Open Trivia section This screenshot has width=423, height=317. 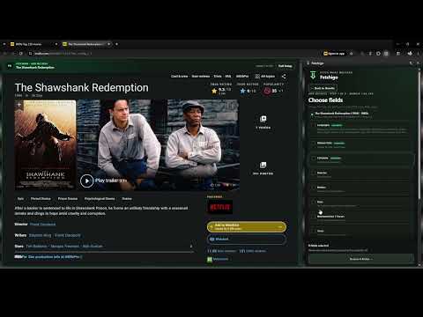(218, 77)
